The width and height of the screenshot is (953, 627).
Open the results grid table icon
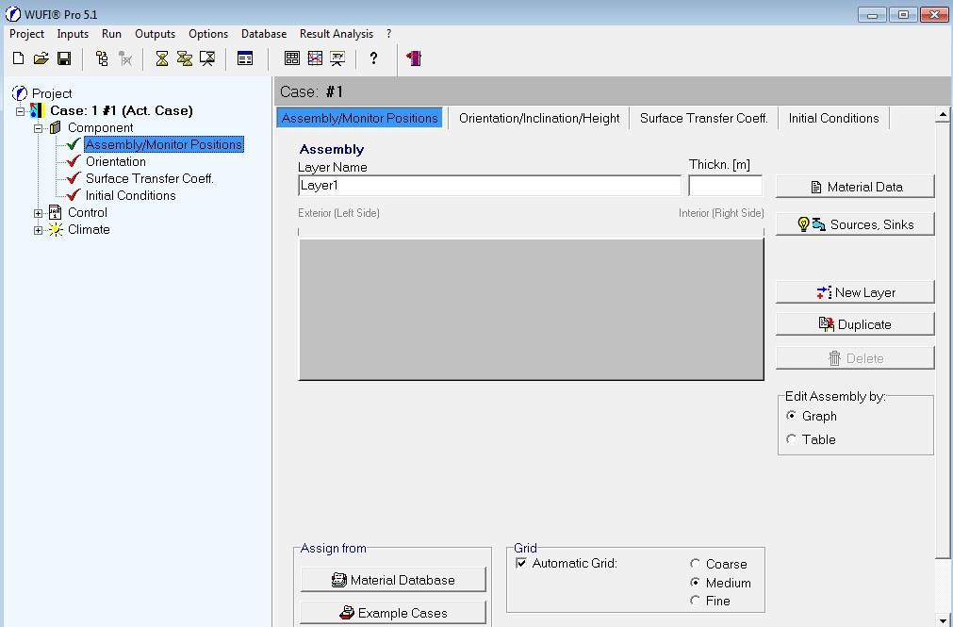click(x=291, y=58)
